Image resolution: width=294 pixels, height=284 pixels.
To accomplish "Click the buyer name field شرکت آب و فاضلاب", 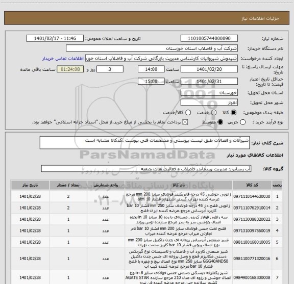I will tap(152, 48).
